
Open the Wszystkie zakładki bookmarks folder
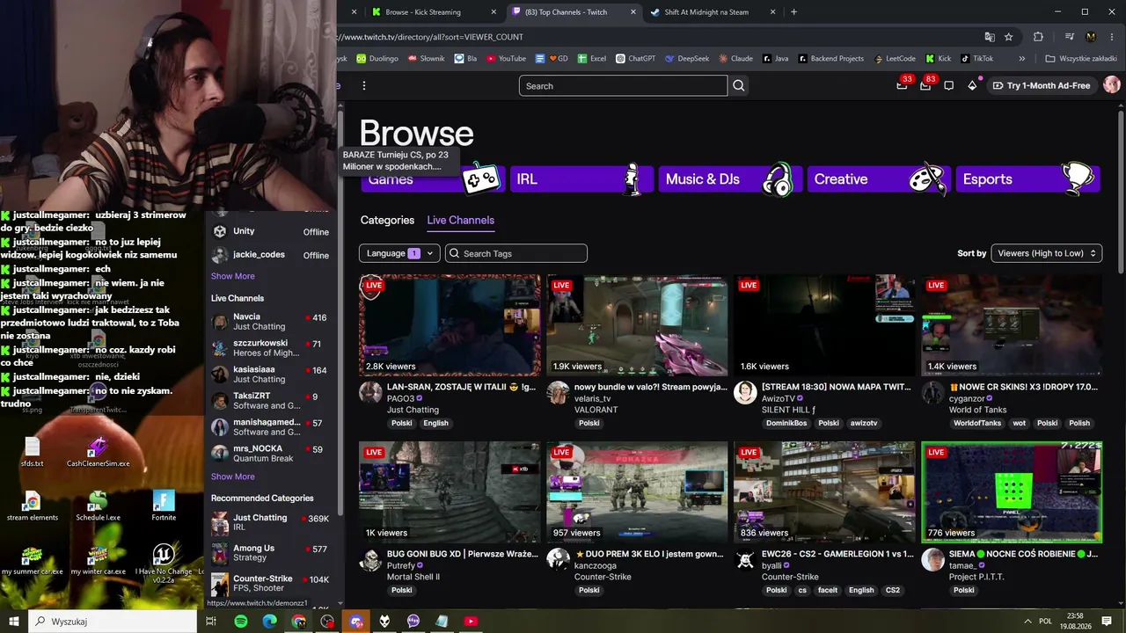point(1082,59)
